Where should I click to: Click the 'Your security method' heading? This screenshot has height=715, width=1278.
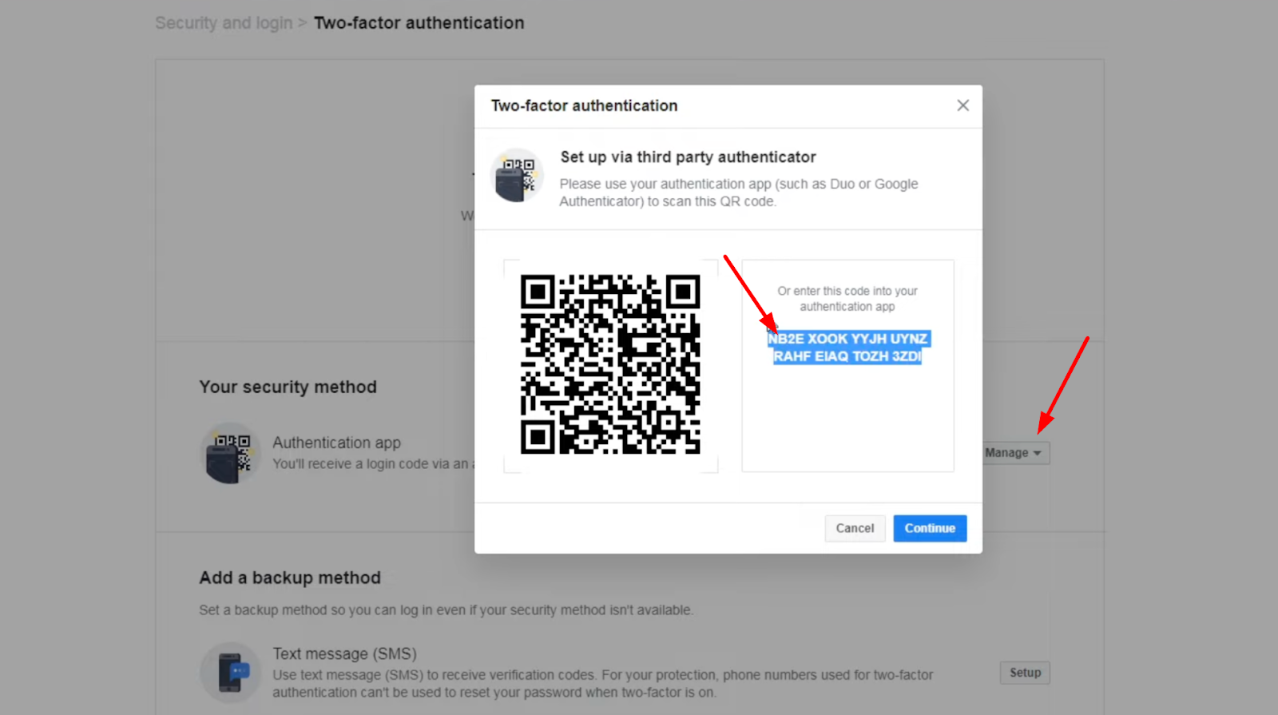pos(288,387)
